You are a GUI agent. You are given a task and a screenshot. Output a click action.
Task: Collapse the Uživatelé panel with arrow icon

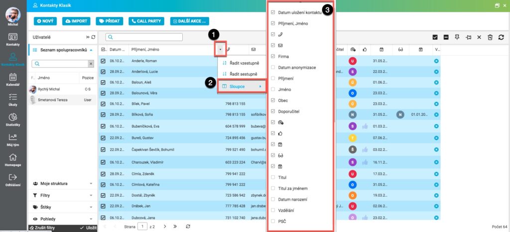[88, 37]
